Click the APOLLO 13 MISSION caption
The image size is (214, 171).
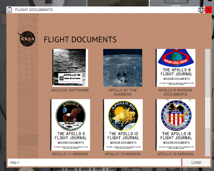click(x=123, y=154)
